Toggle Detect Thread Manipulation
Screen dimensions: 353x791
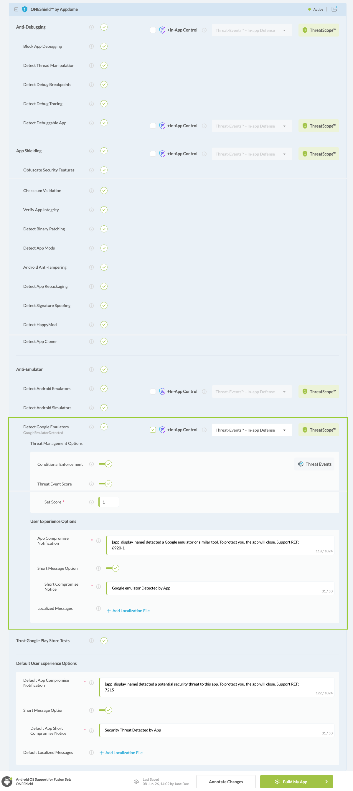[x=104, y=65]
